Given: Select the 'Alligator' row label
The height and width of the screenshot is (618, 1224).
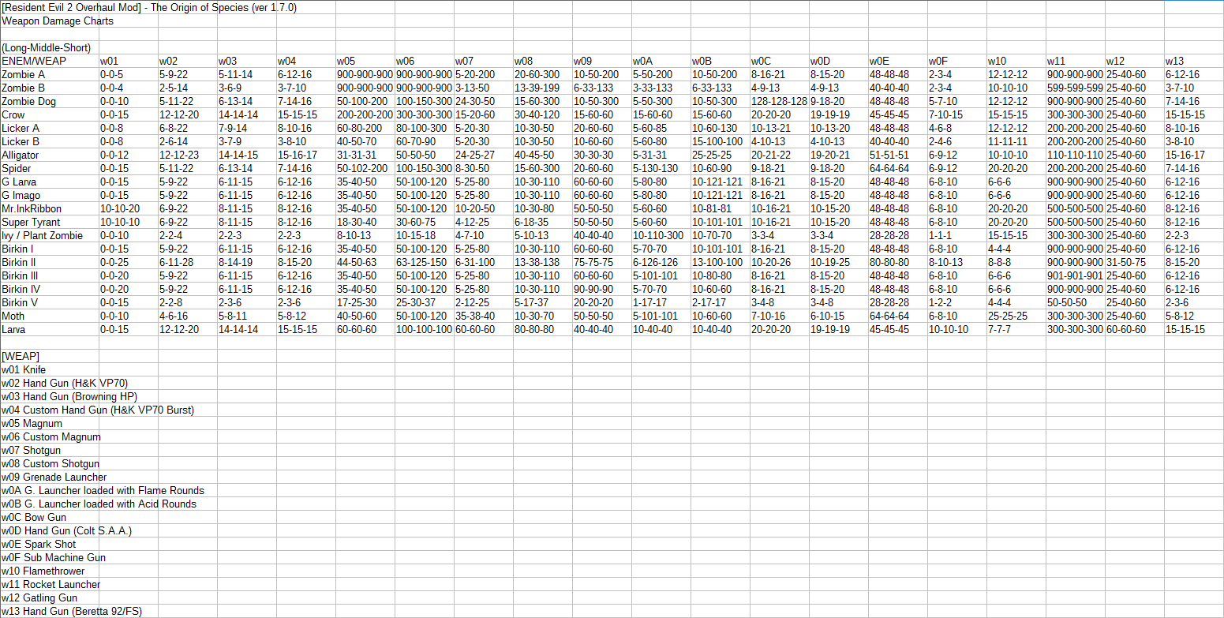Looking at the screenshot, I should (x=50, y=155).
